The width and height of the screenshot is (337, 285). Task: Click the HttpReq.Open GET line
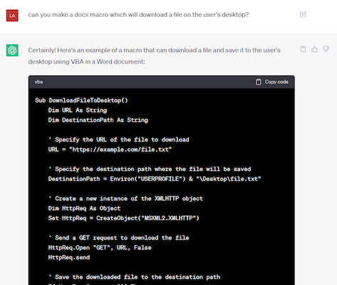[x=100, y=248]
